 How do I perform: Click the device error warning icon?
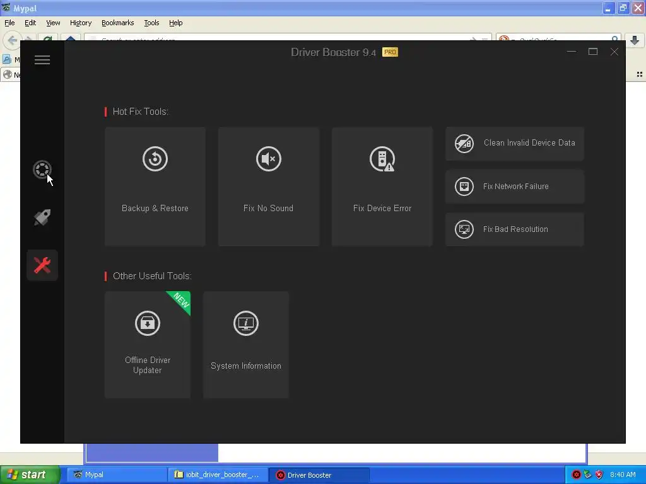pos(382,159)
